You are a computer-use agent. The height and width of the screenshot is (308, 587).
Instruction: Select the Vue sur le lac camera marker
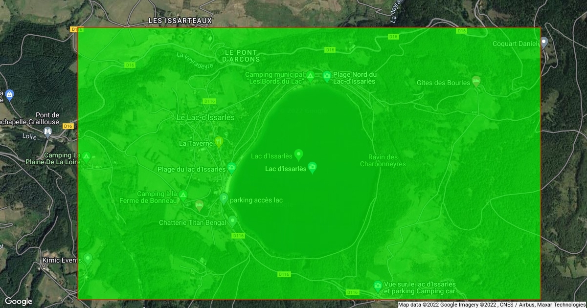[x=378, y=286]
